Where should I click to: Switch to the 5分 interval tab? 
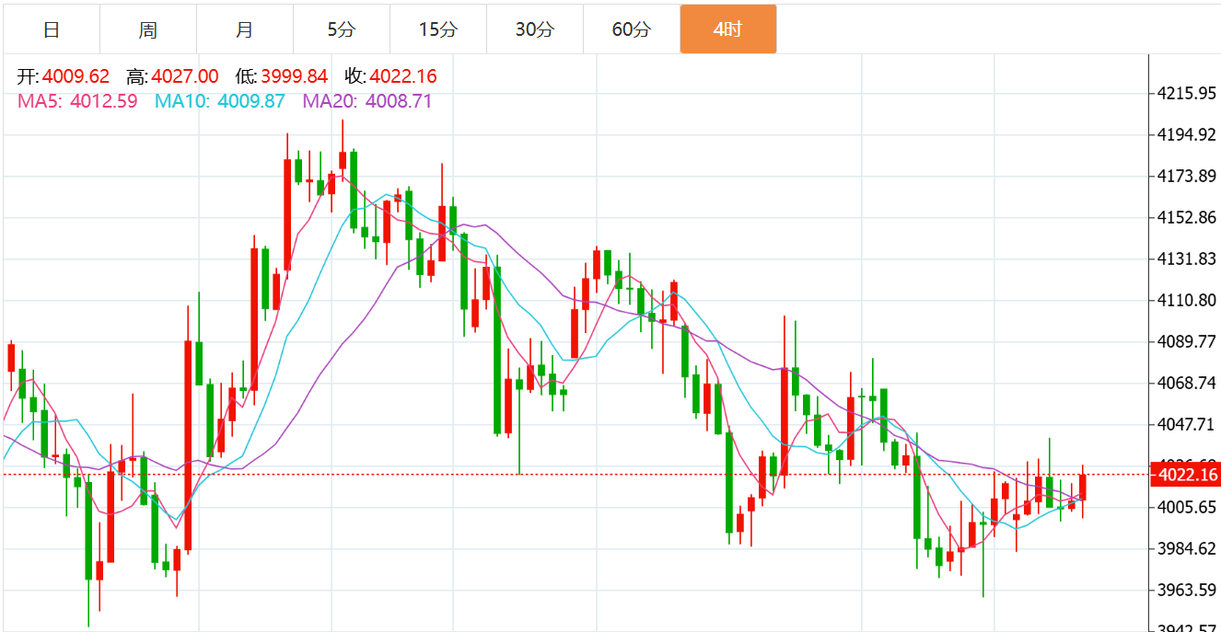tap(342, 29)
